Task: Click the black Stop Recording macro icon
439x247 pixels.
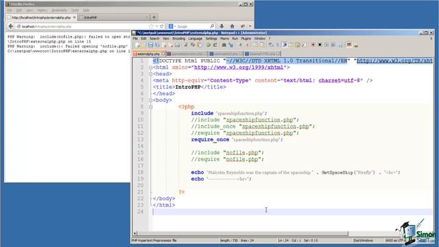Action: [320, 45]
